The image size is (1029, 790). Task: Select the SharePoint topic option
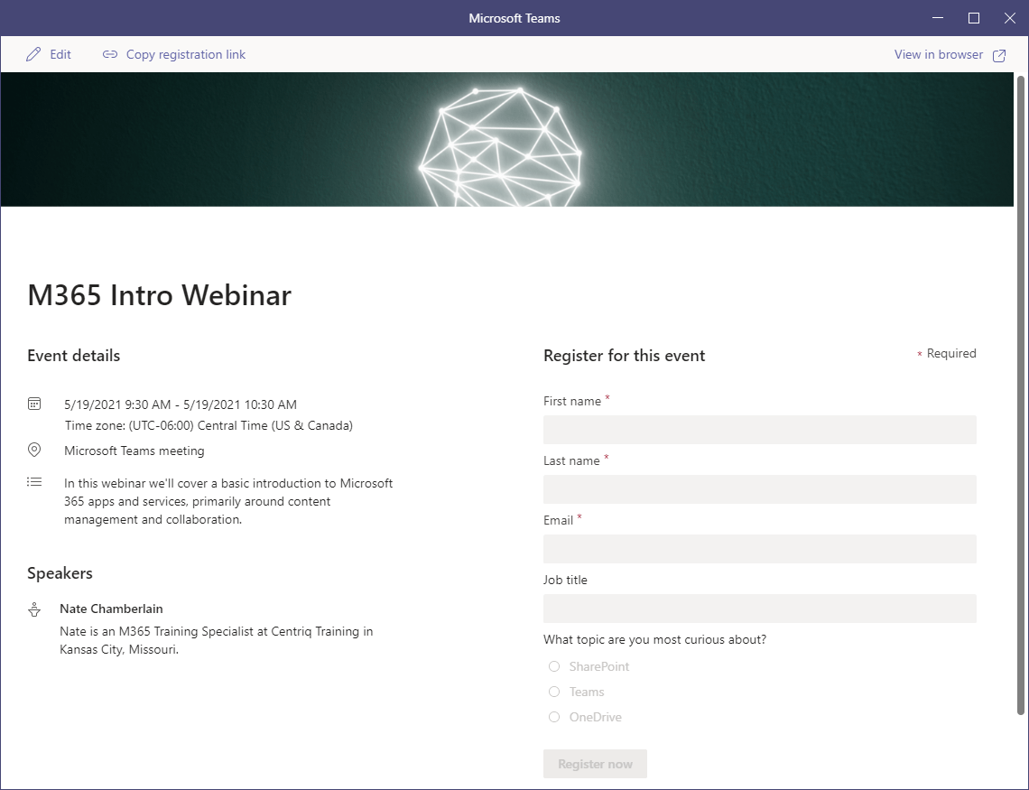(554, 666)
